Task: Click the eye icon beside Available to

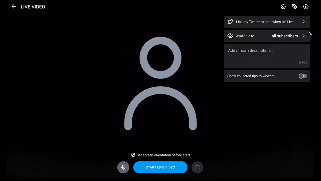Action: tap(230, 36)
